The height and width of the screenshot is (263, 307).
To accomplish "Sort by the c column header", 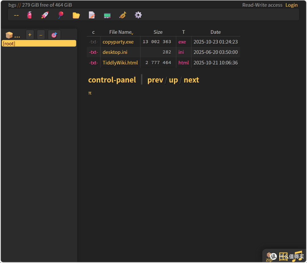I will (x=94, y=32).
